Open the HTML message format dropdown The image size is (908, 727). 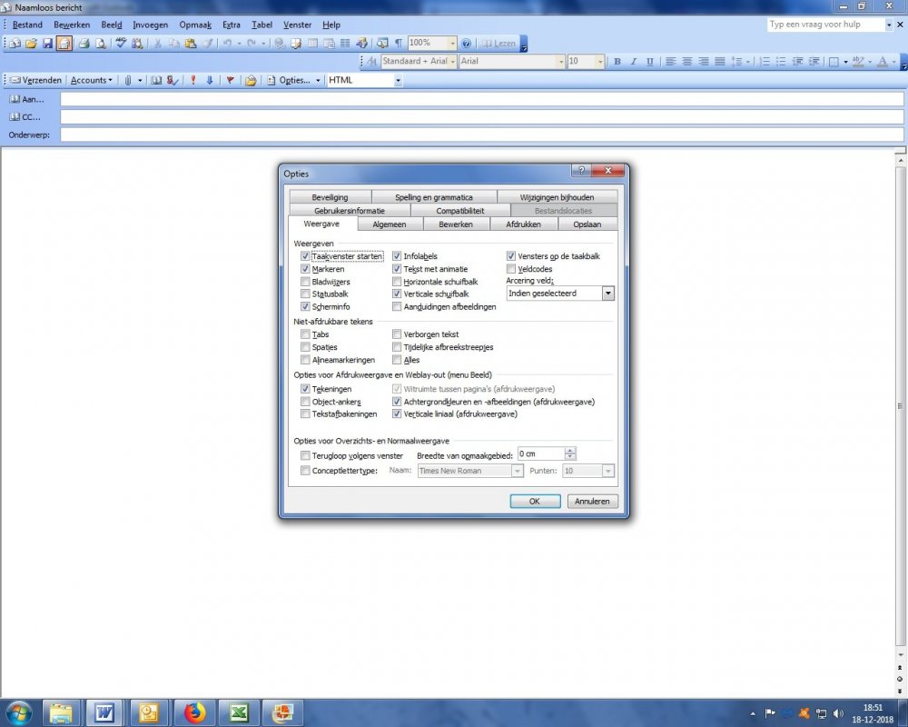(x=398, y=81)
